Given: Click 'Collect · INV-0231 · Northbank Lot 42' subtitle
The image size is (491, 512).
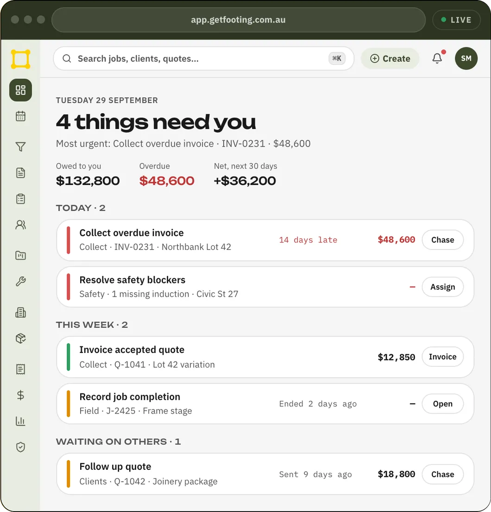Looking at the screenshot, I should pos(155,247).
